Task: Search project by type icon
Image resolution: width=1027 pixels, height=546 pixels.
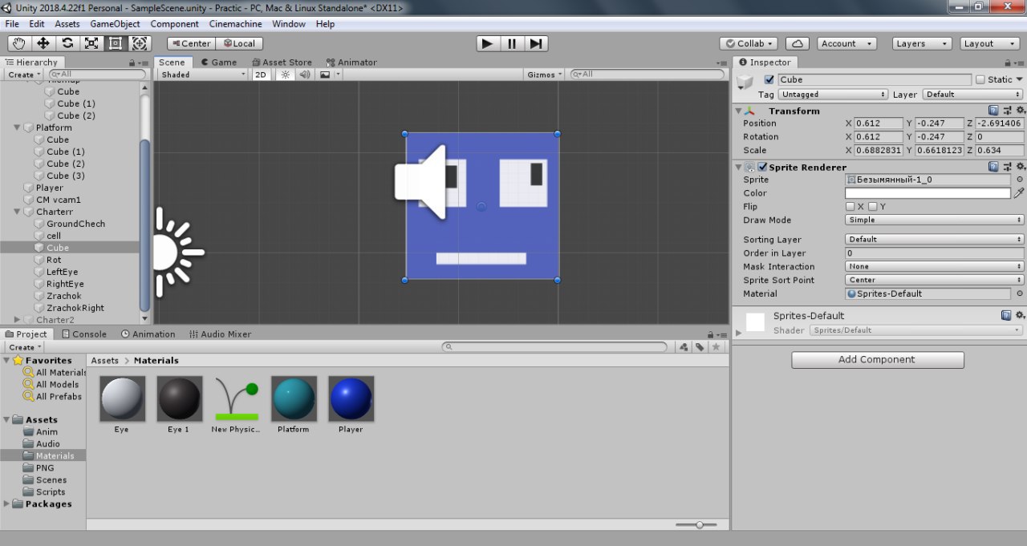Action: click(684, 347)
